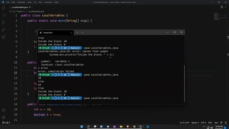
Task: Open the Chat taskbar icon
Action: pos(108,126)
